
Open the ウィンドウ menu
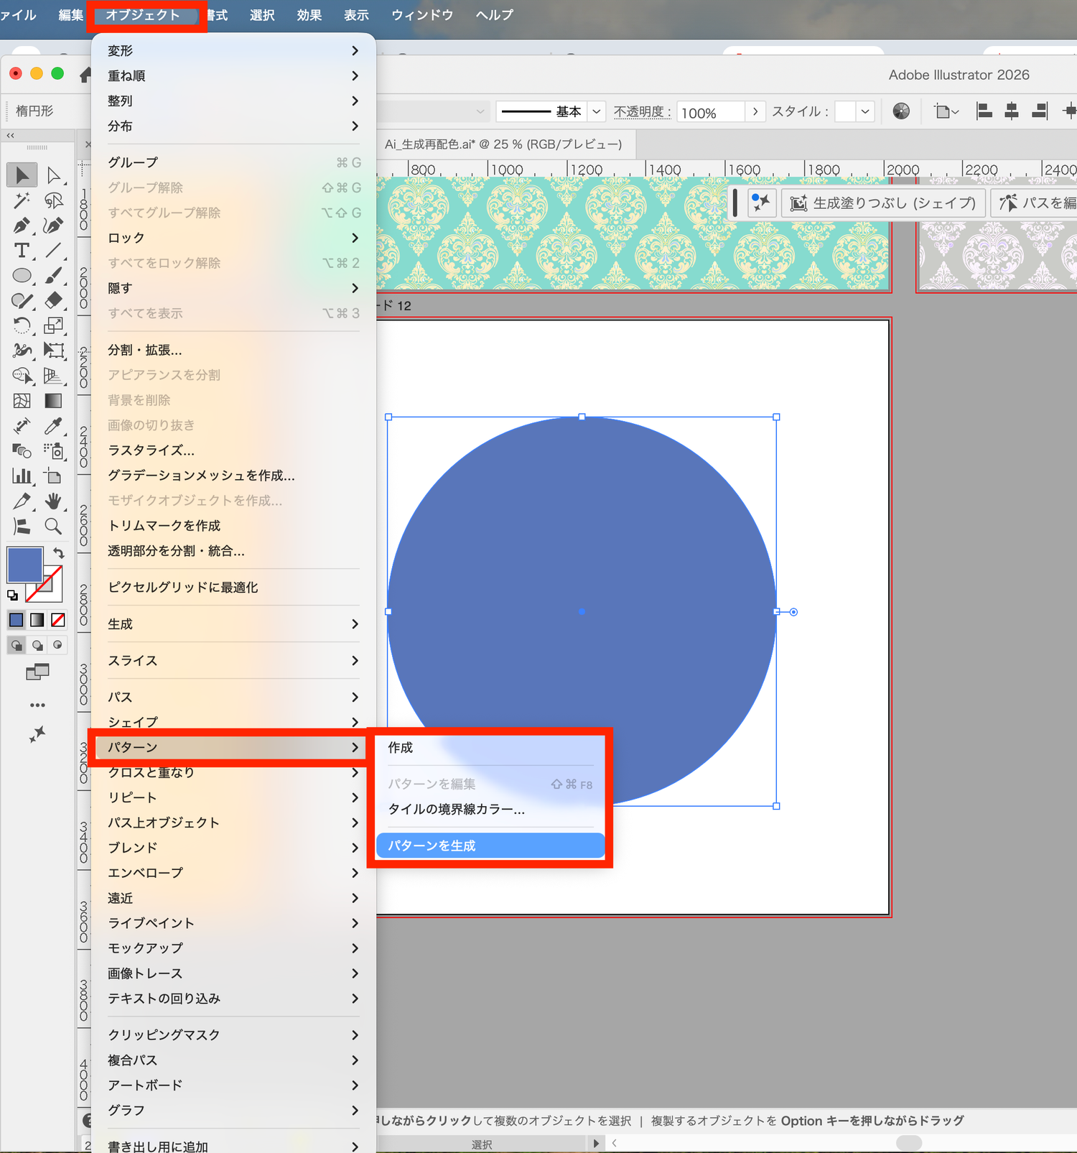422,15
